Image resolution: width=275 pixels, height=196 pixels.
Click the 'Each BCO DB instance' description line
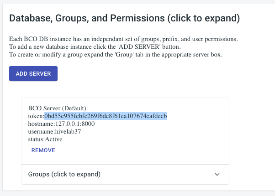tap(123, 39)
